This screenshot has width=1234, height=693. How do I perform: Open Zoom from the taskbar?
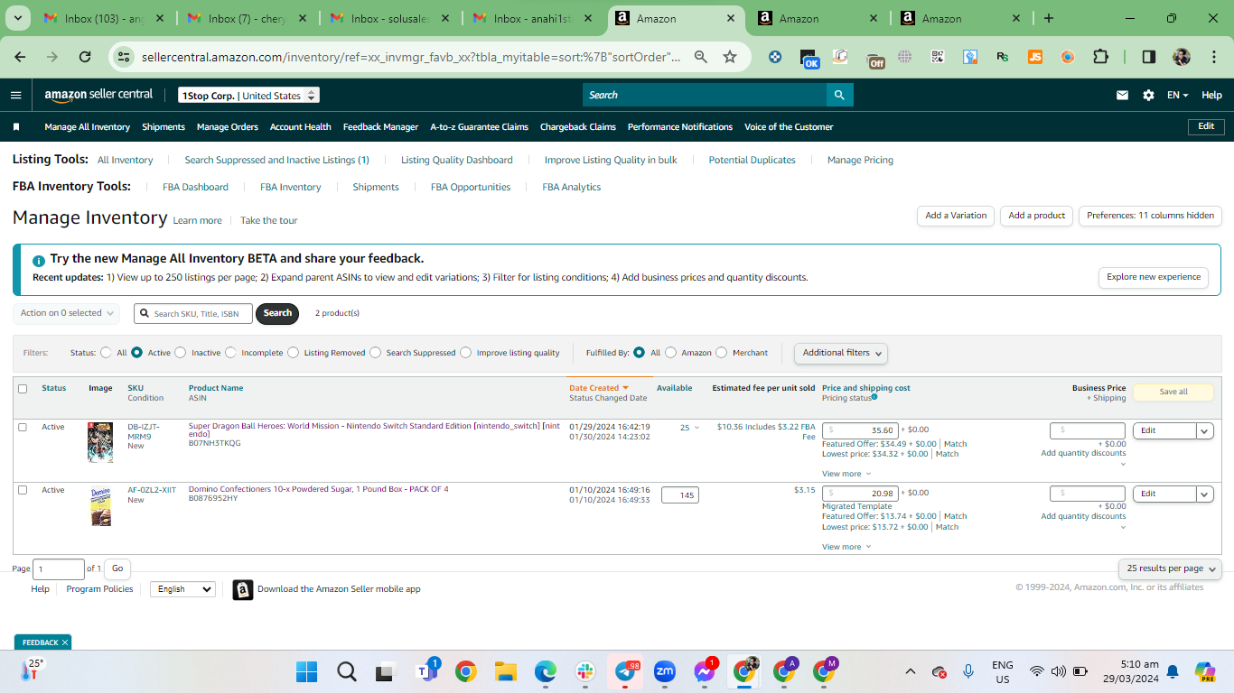[x=665, y=671]
